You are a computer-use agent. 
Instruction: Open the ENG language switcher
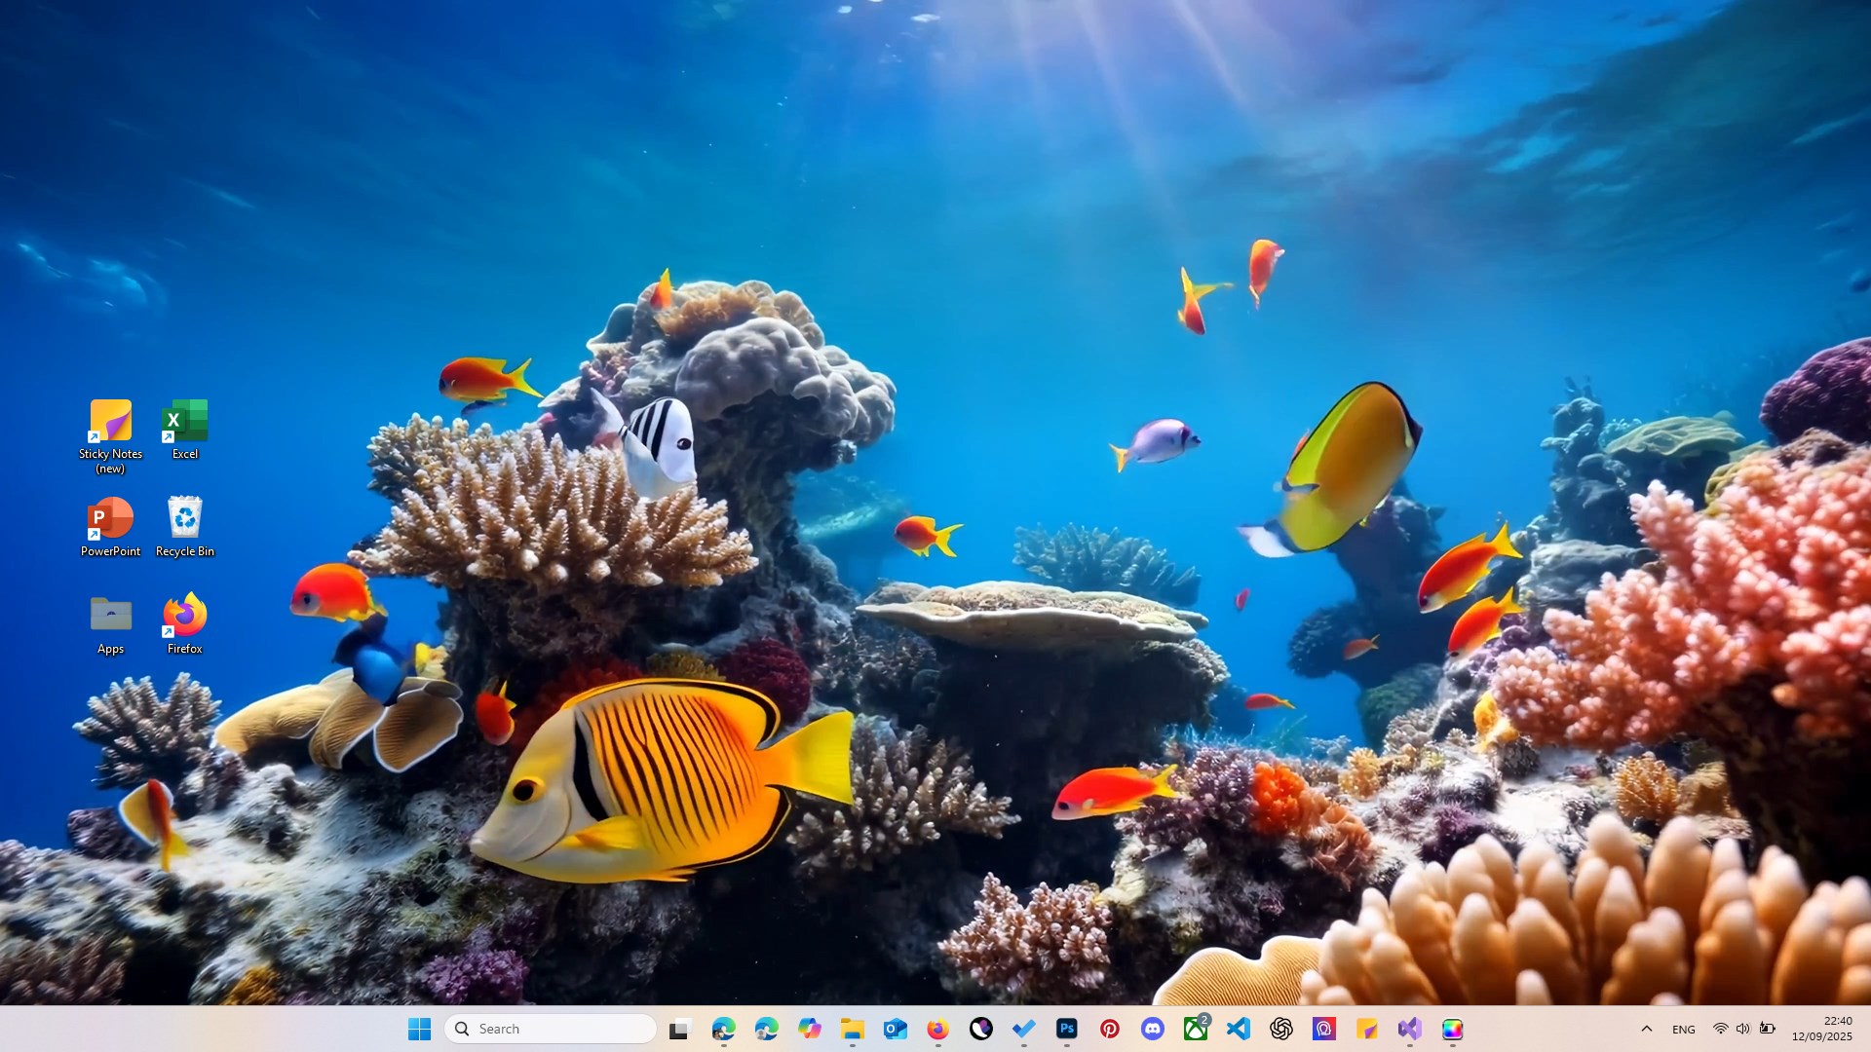(1684, 1029)
